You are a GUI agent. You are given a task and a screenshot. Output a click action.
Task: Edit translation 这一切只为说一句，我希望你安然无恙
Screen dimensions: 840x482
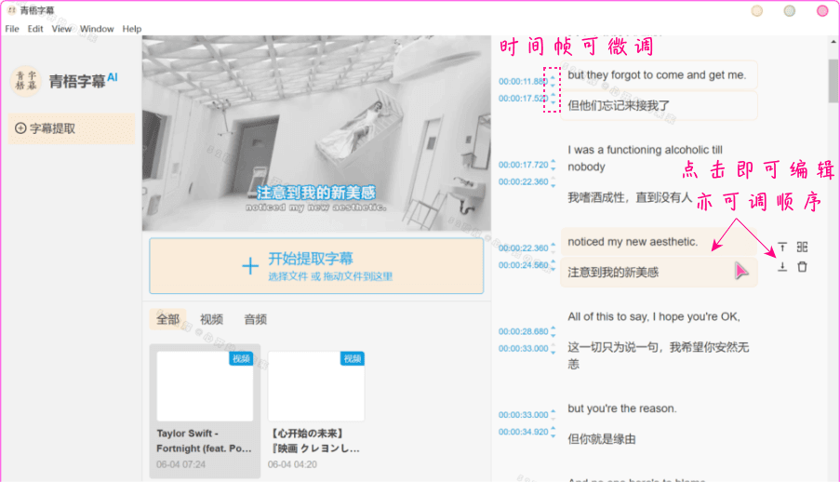tap(659, 355)
